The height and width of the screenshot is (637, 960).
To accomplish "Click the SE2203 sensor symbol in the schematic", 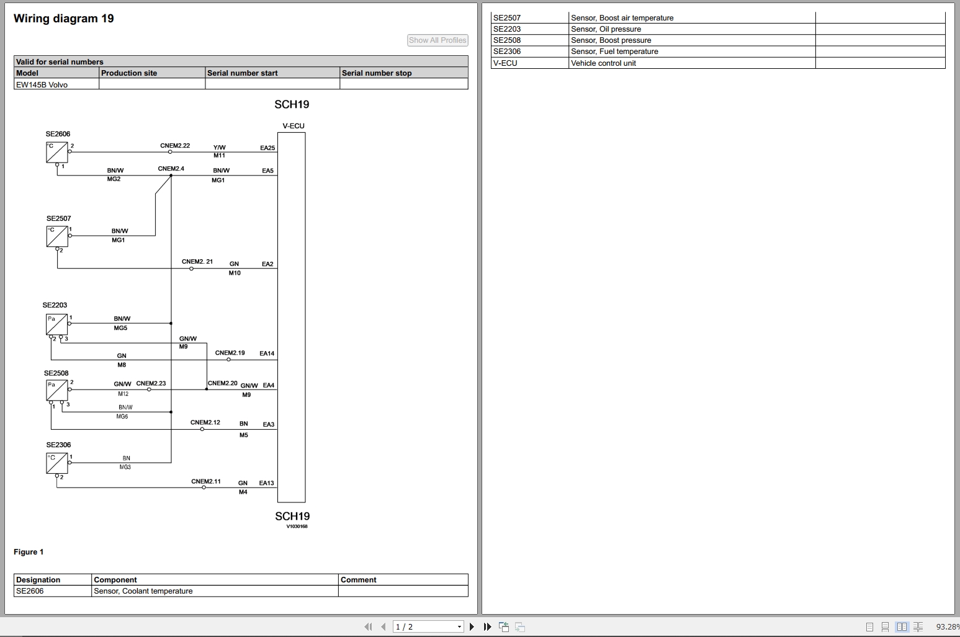I will pyautogui.click(x=56, y=324).
